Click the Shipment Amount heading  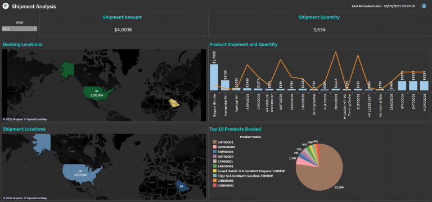pos(122,17)
